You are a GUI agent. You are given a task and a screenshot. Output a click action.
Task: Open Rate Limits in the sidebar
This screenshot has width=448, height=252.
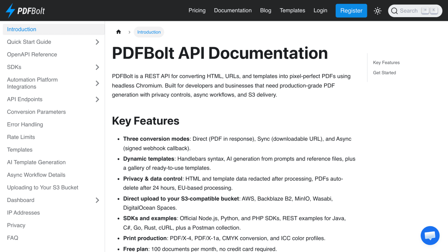coord(21,137)
